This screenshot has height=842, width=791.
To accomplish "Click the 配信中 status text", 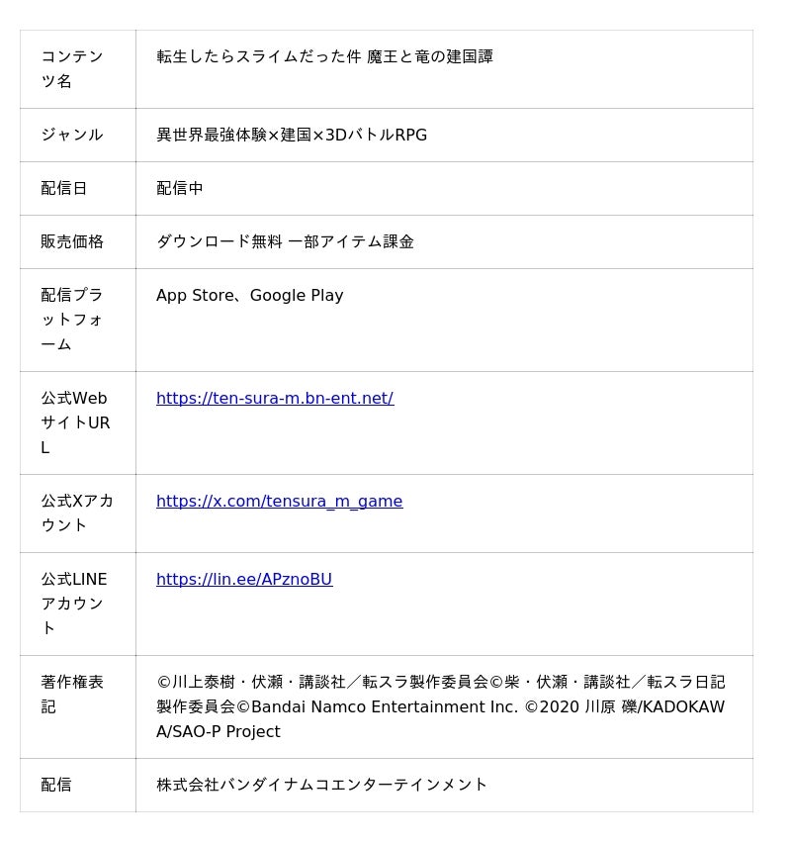I will click(x=180, y=188).
